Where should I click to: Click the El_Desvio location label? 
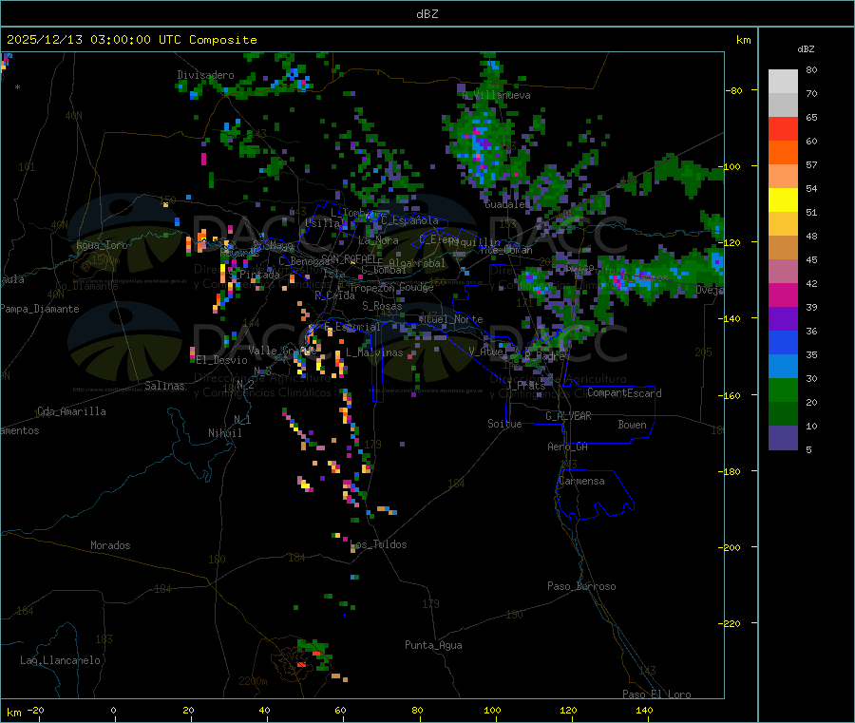tap(221, 360)
